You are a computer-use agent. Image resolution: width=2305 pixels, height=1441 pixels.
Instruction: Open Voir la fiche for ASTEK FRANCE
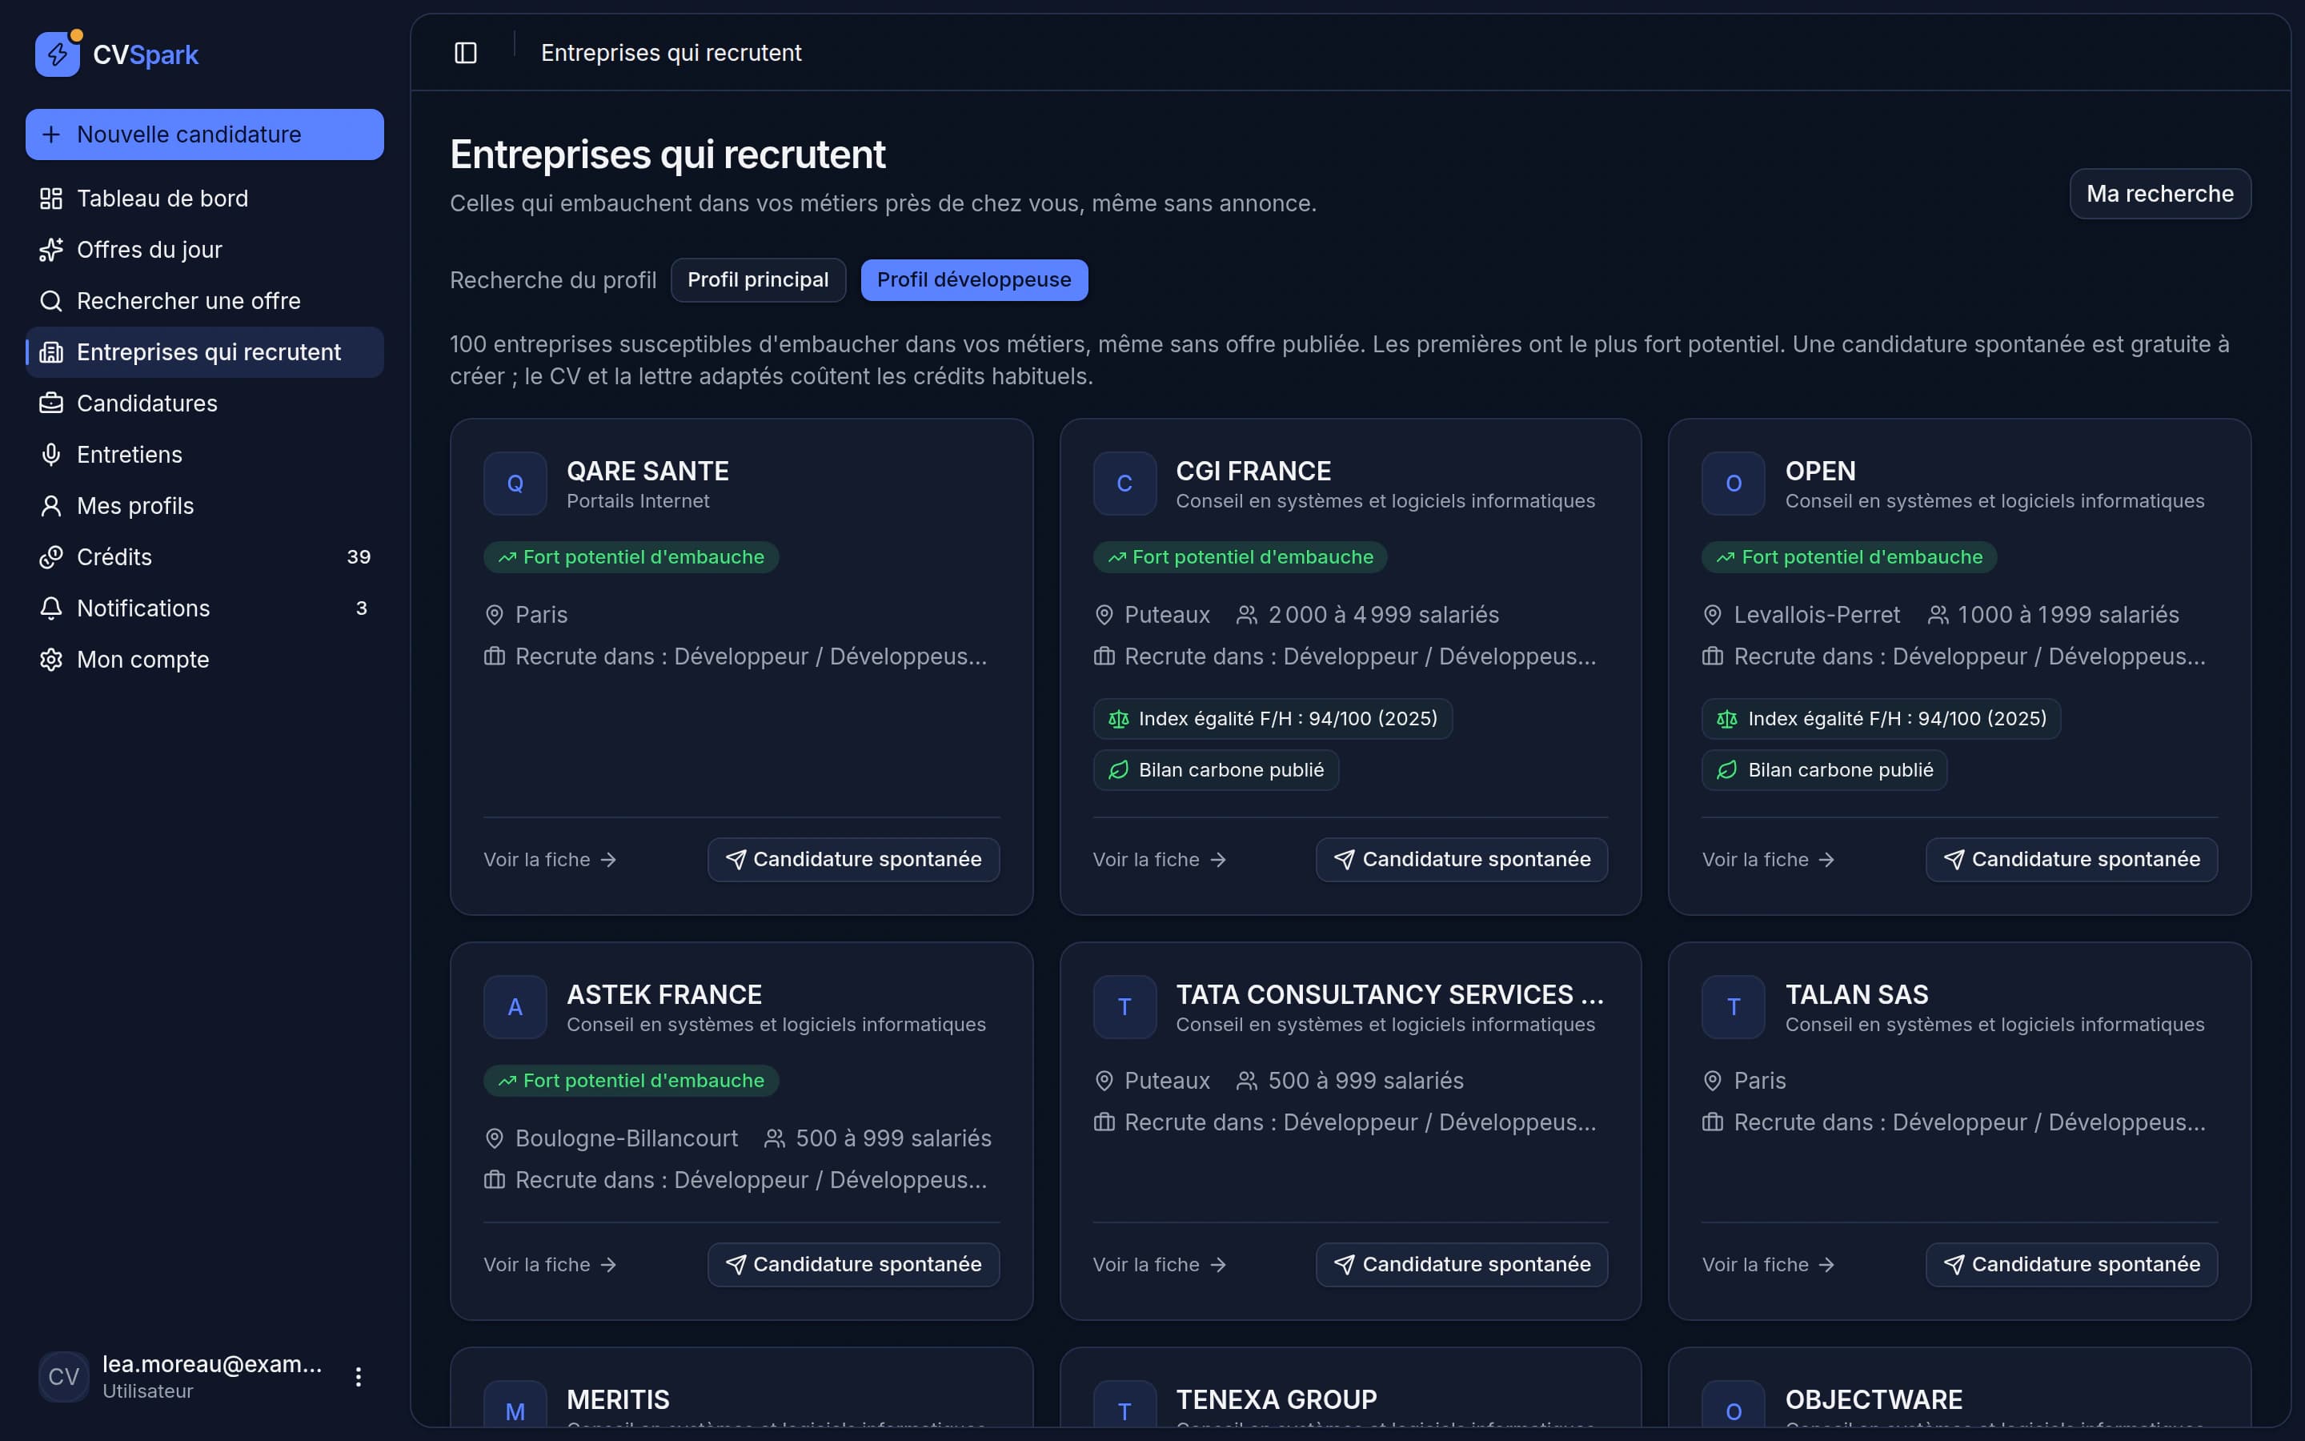tap(551, 1265)
